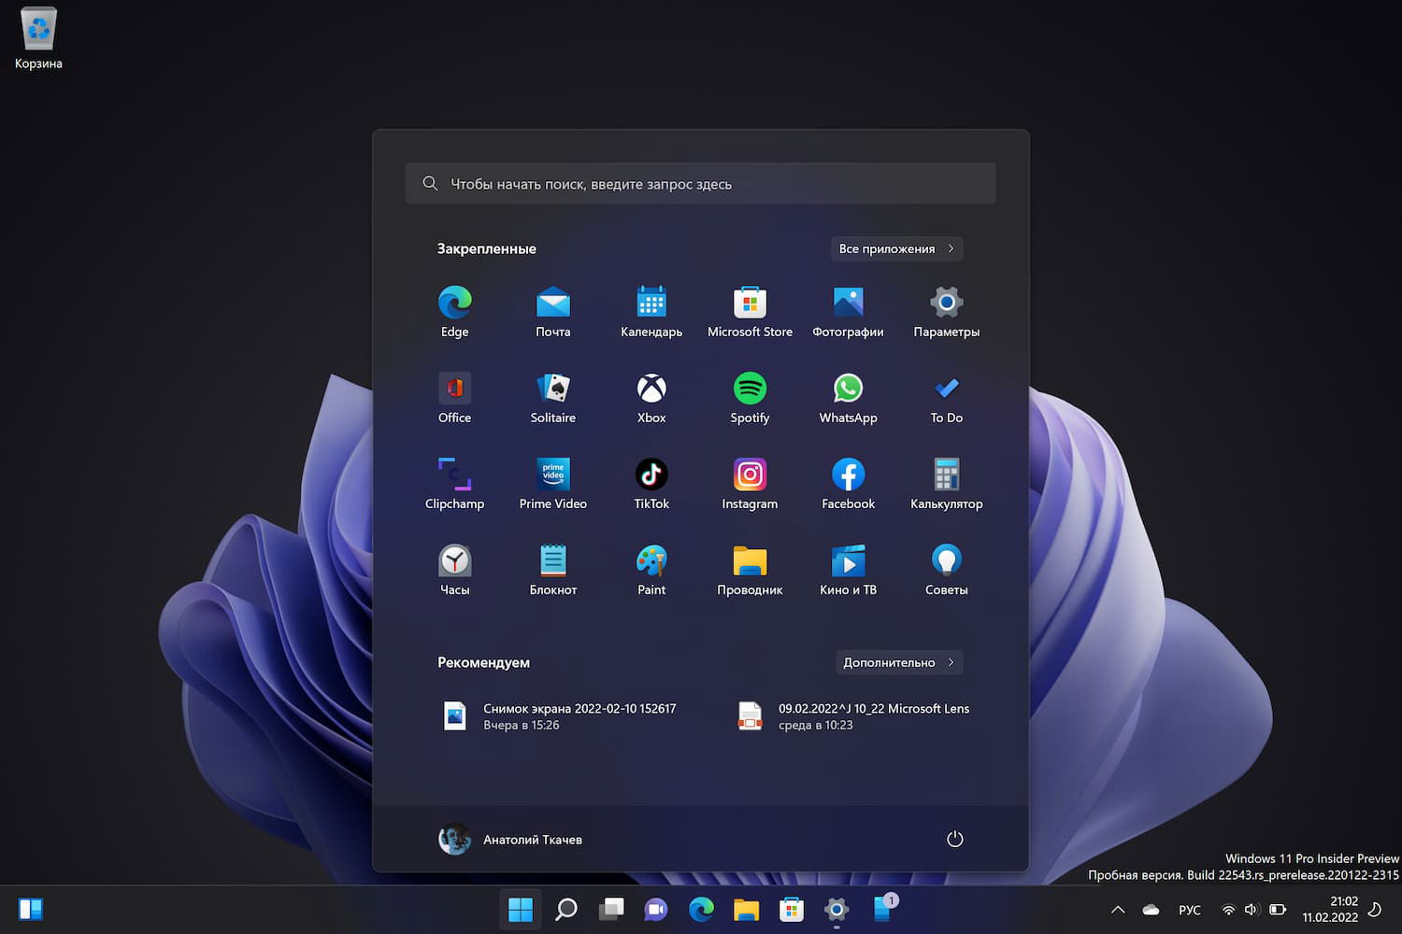Open Spotify
The image size is (1402, 934).
coord(750,398)
